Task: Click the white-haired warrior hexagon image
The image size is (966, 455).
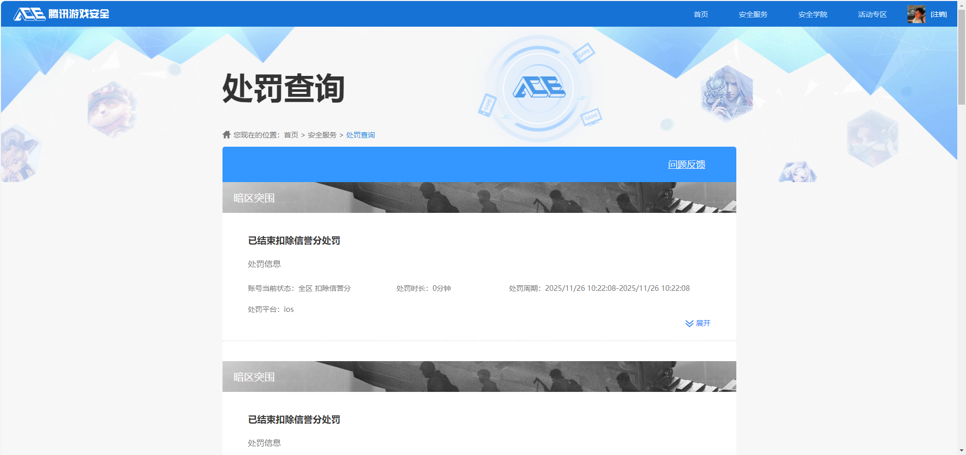Action: coord(727,94)
